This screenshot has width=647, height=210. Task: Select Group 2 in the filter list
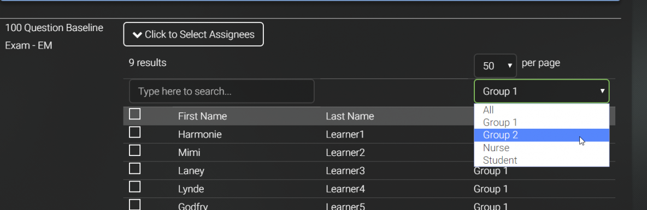coord(542,135)
